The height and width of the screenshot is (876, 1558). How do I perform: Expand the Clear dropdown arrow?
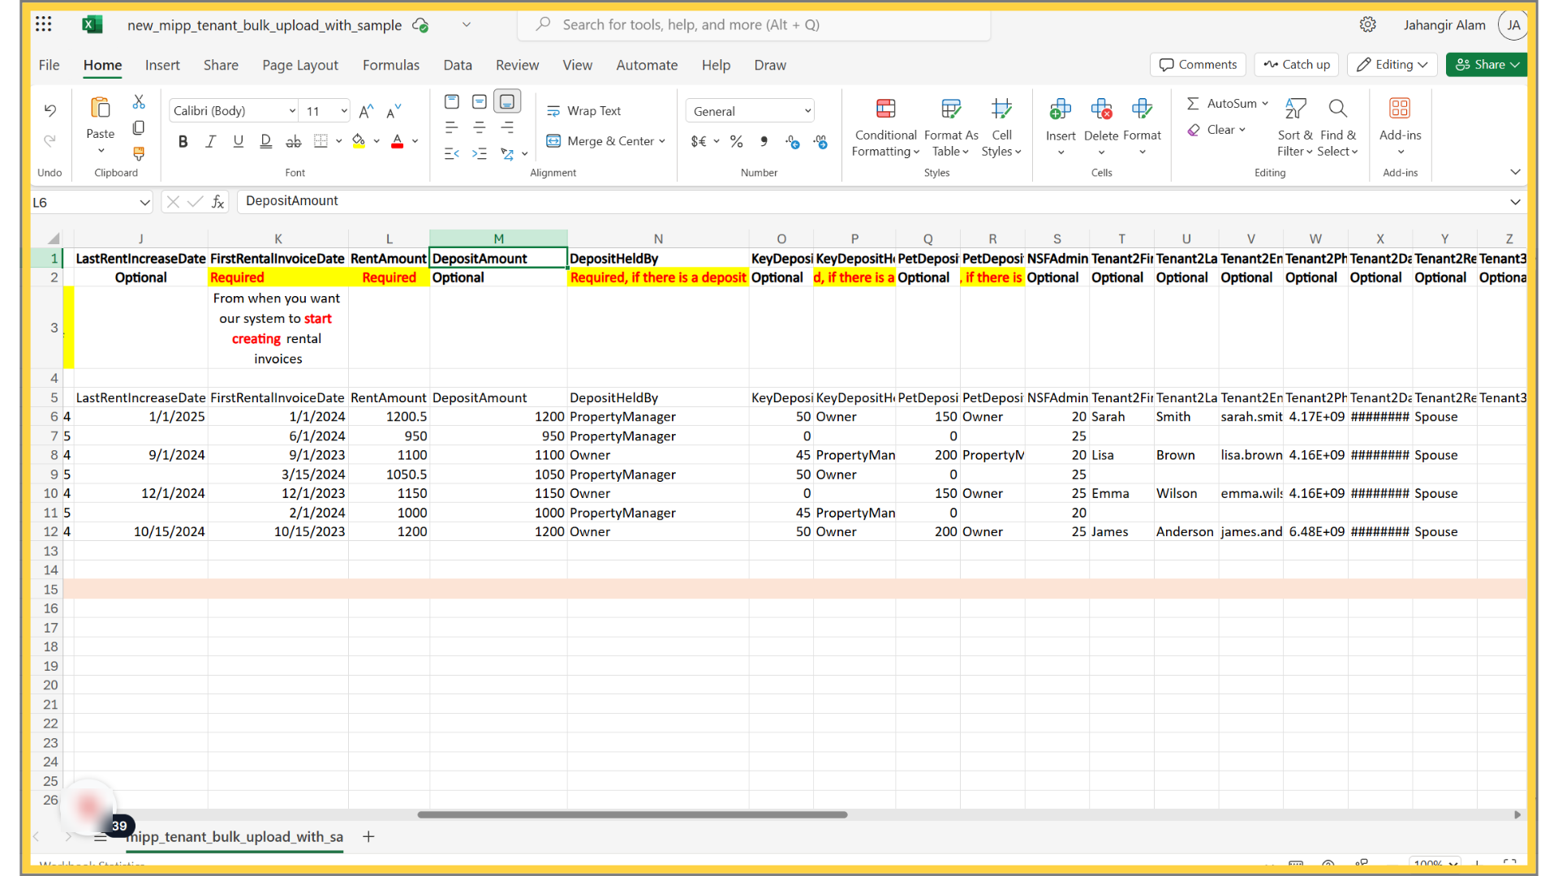pos(1242,130)
